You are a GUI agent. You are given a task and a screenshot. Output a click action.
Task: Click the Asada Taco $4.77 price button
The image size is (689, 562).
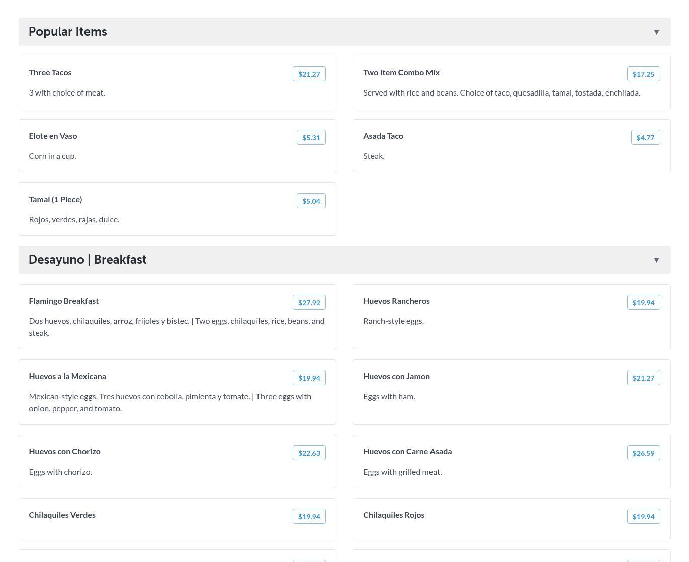coord(645,138)
